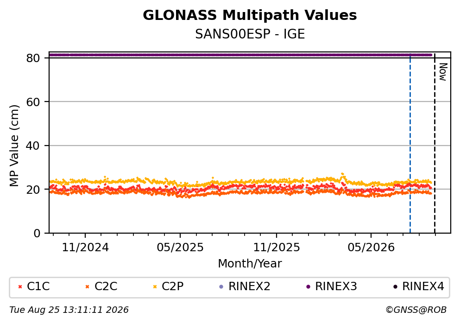Click the RINEX4 black legend dot
This screenshot has width=460, height=324.
(x=395, y=287)
